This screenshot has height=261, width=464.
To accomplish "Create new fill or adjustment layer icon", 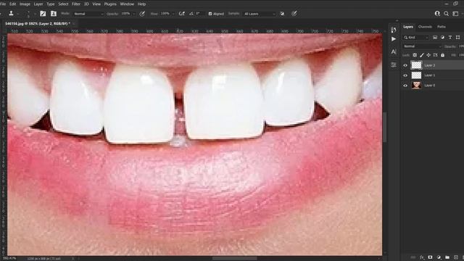I will 439,257.
